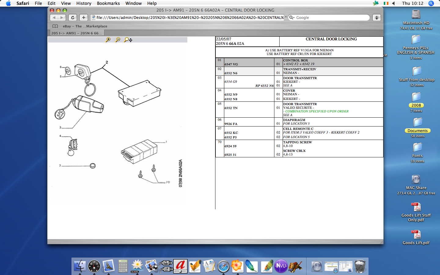Open Dashboard from the dock
This screenshot has width=440, height=275.
[x=94, y=266]
